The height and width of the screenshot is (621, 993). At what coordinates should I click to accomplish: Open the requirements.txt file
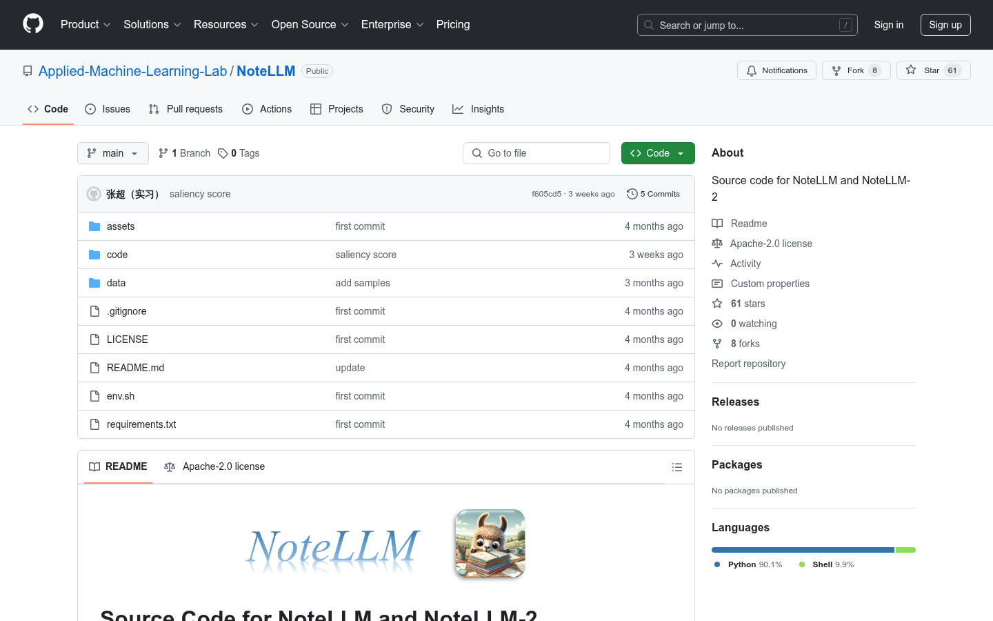tap(141, 424)
